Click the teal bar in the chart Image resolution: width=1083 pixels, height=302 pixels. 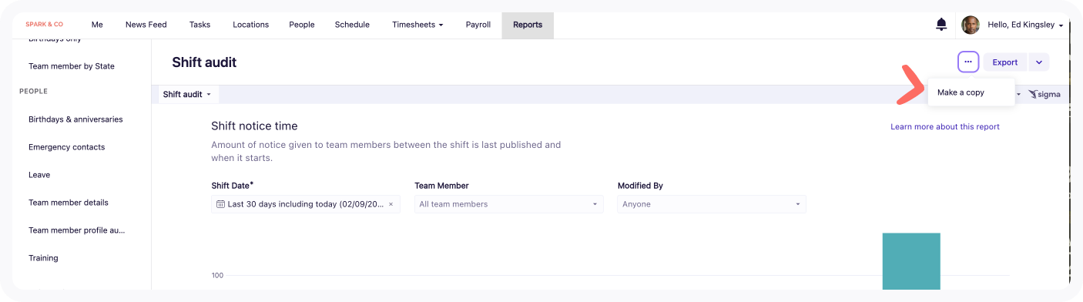tap(911, 260)
